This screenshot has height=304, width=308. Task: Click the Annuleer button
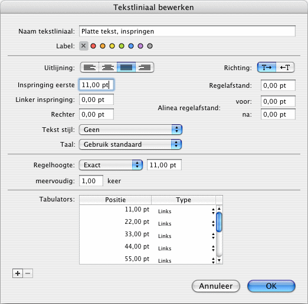point(216,286)
